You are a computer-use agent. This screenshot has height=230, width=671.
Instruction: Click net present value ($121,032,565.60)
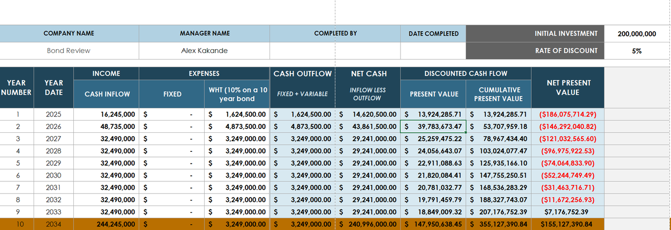point(568,138)
